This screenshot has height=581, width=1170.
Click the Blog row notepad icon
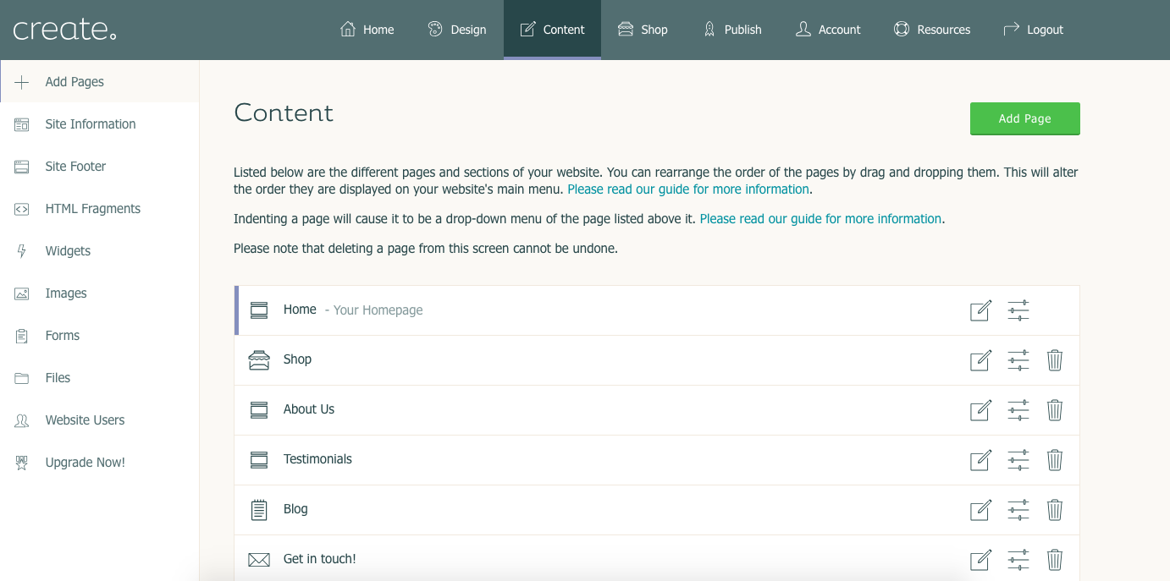(x=259, y=510)
